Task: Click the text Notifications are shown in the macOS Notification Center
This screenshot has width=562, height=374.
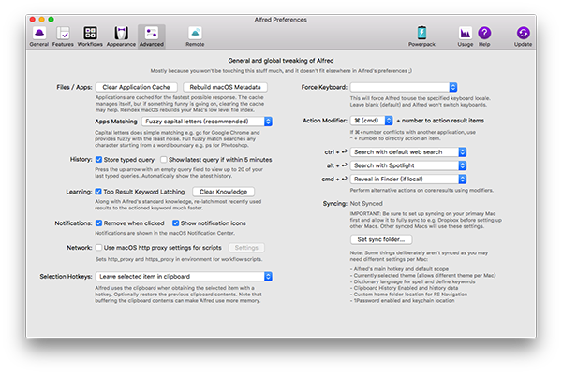Action: click(165, 233)
